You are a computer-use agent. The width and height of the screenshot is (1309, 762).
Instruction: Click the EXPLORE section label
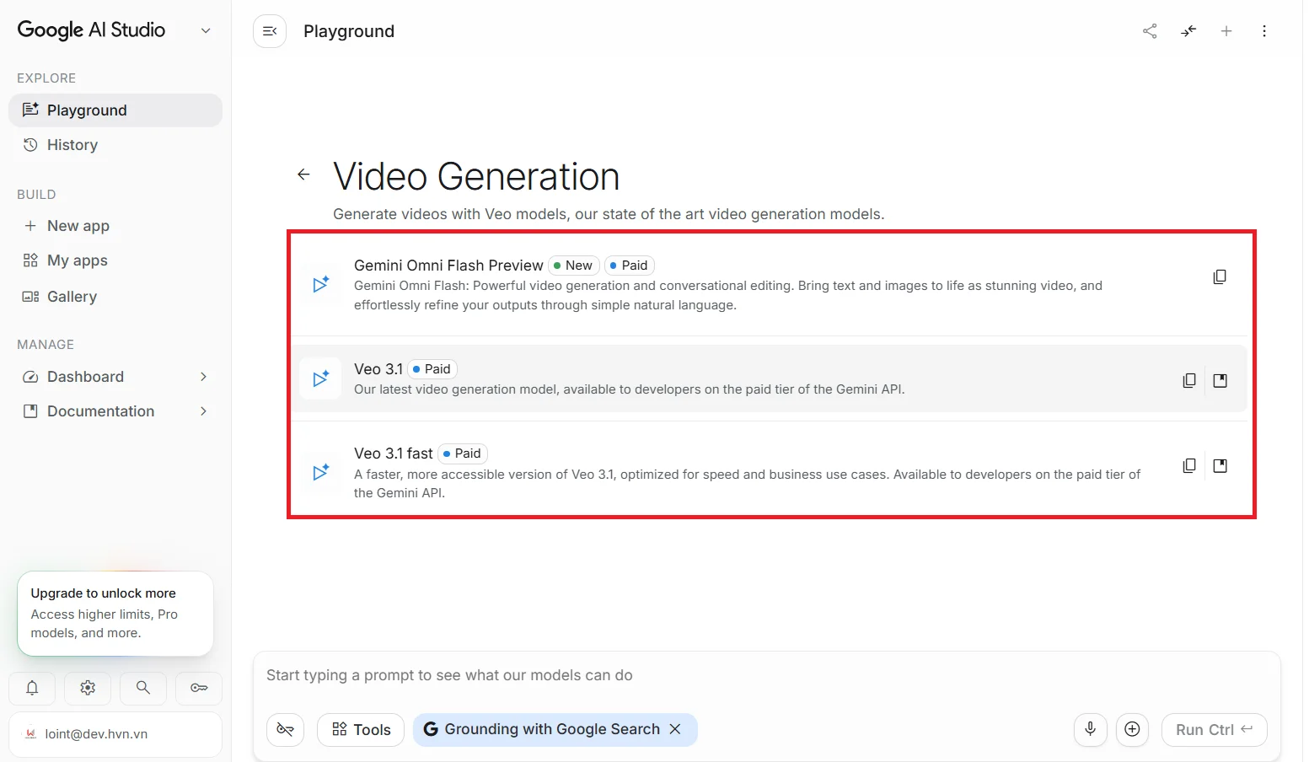tap(46, 78)
